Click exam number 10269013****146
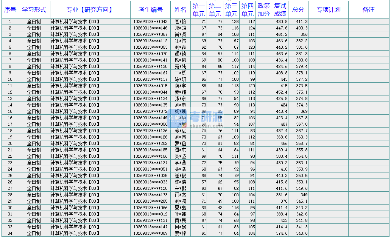 [150, 28]
